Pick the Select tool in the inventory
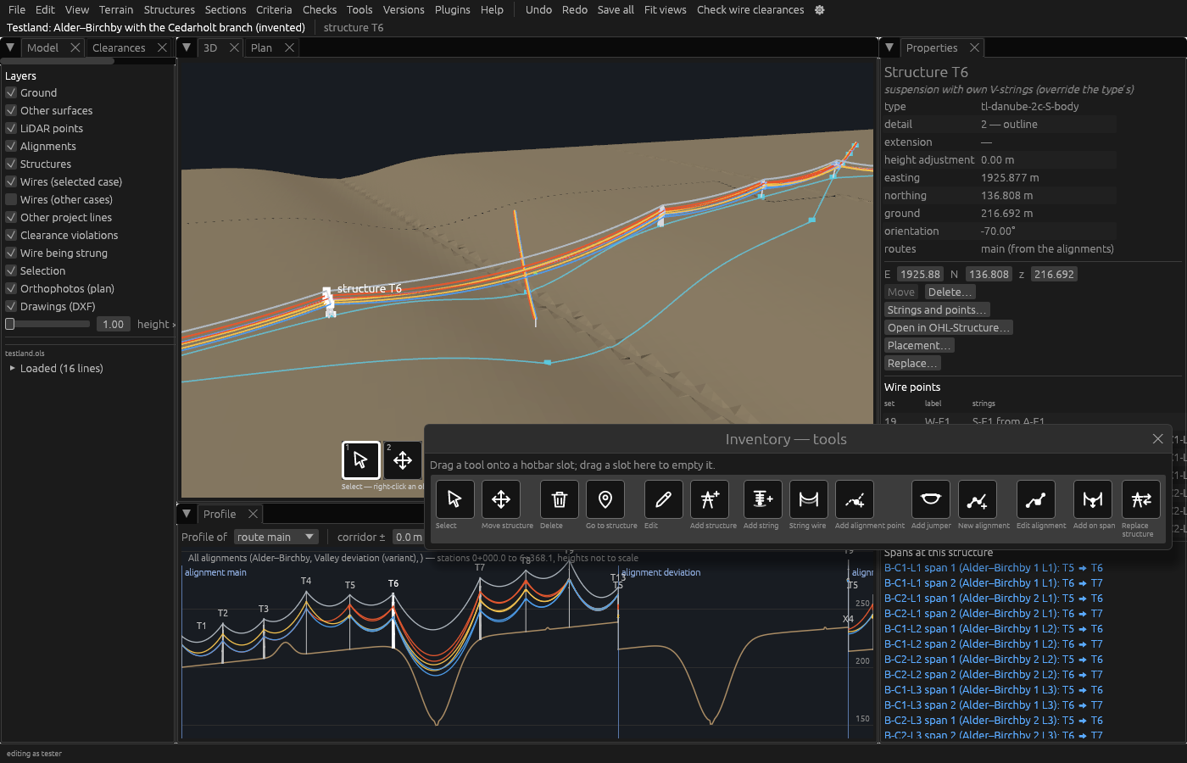The image size is (1187, 763). [x=454, y=499]
